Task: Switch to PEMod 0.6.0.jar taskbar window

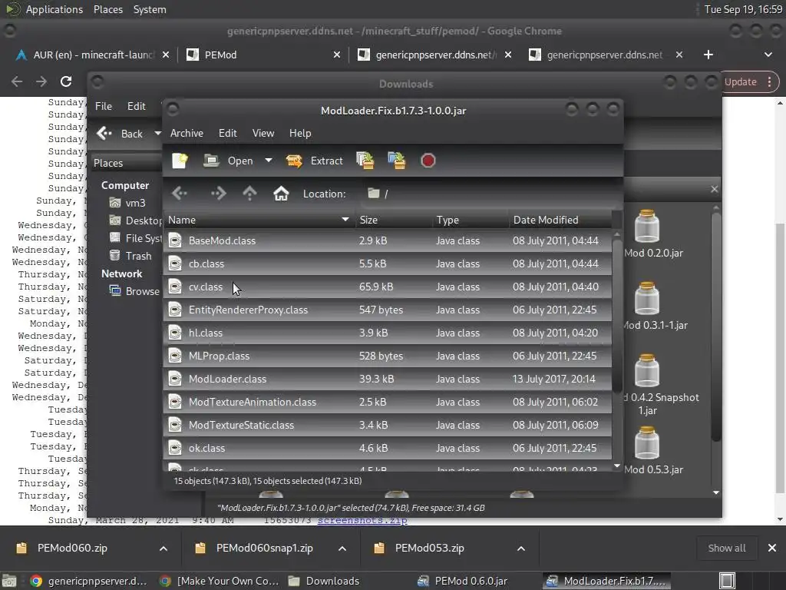Action: pyautogui.click(x=462, y=581)
